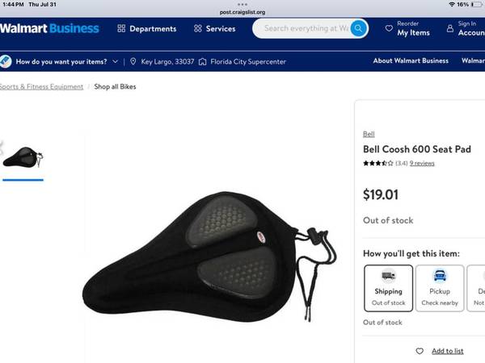The height and width of the screenshot is (363, 485).
Task: Click the Add to list heart icon
Action: 420,351
